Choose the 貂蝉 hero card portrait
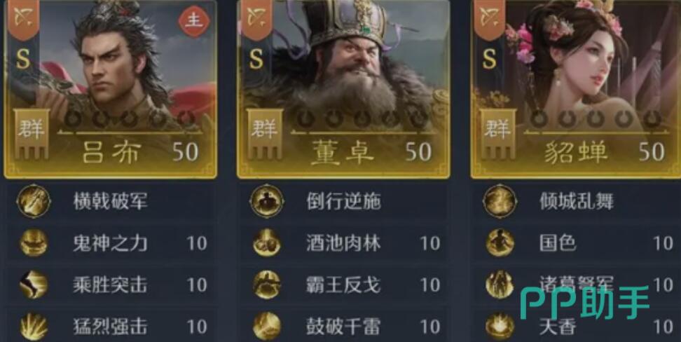The width and height of the screenshot is (681, 342). tap(577, 89)
